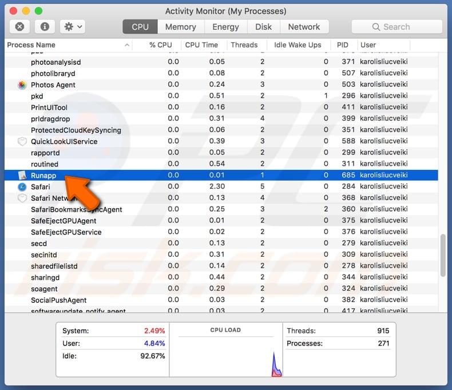Toggle Process Name sort direction arrow
Image resolution: width=452 pixels, height=390 pixels.
126,45
